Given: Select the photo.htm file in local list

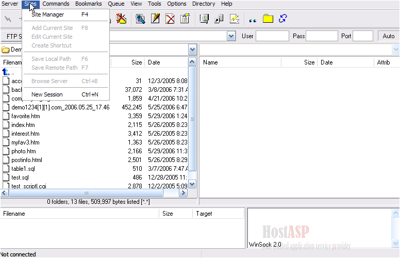Looking at the screenshot, I should [x=24, y=151].
